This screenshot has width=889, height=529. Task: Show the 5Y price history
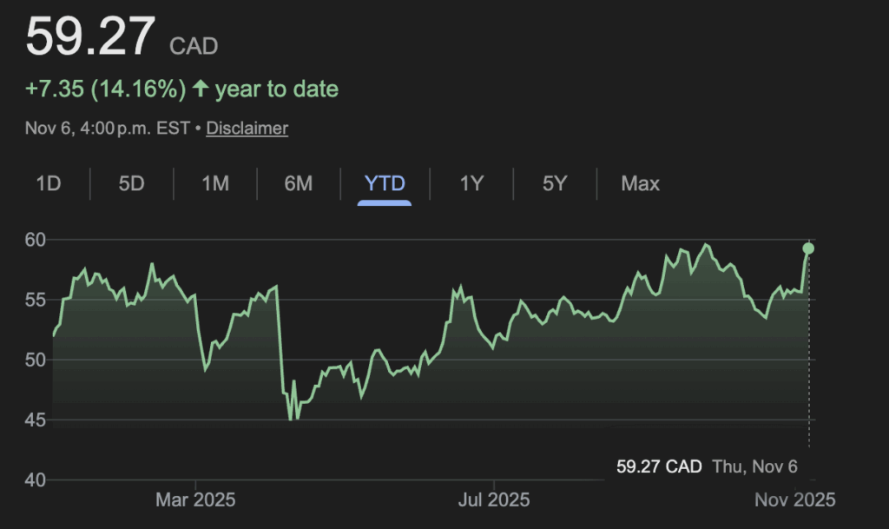(x=554, y=183)
